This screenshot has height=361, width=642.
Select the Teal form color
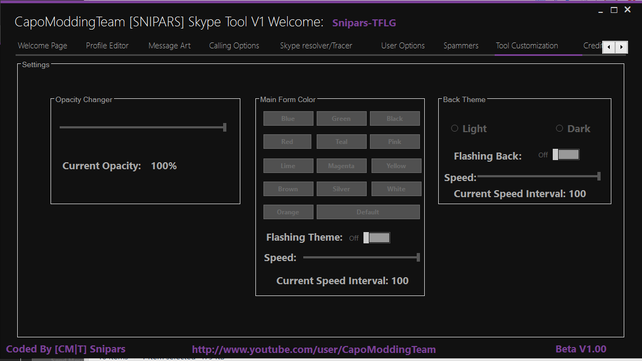341,142
